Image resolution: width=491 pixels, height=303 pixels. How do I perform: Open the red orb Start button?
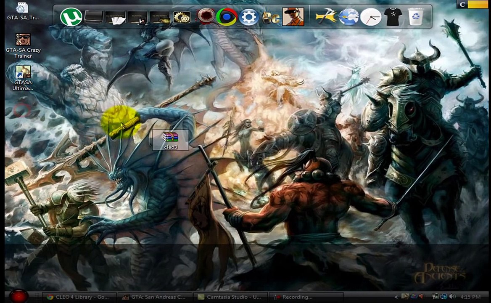pos(18,296)
